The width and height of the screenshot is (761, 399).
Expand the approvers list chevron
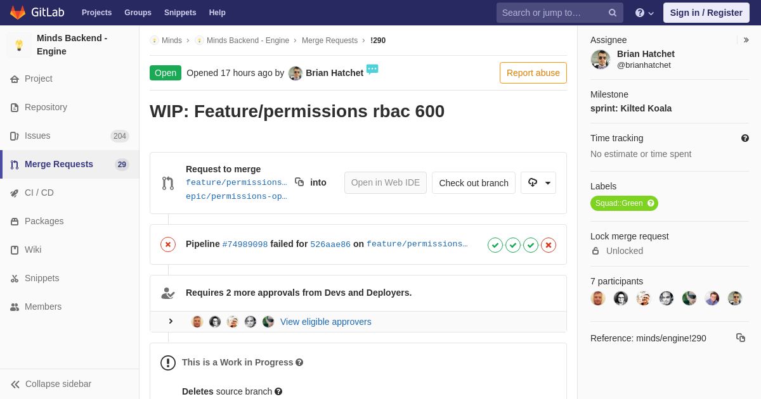171,322
